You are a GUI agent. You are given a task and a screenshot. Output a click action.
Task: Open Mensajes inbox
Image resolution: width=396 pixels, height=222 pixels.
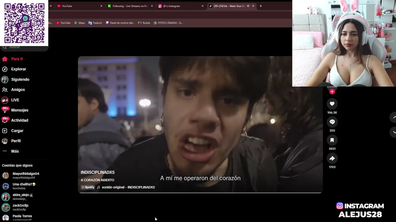coord(15,110)
